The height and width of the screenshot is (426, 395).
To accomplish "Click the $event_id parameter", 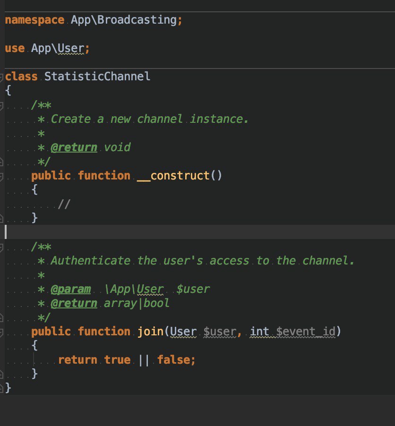I will [306, 332].
